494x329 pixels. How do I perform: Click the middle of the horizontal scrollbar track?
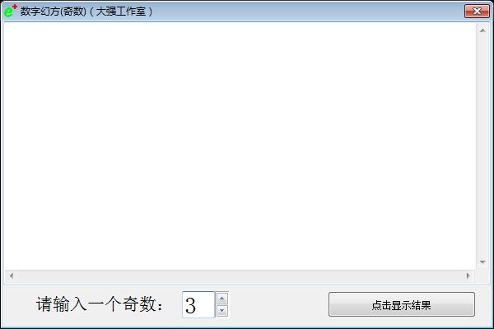[x=240, y=276]
